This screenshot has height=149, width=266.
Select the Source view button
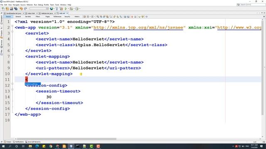8,17
